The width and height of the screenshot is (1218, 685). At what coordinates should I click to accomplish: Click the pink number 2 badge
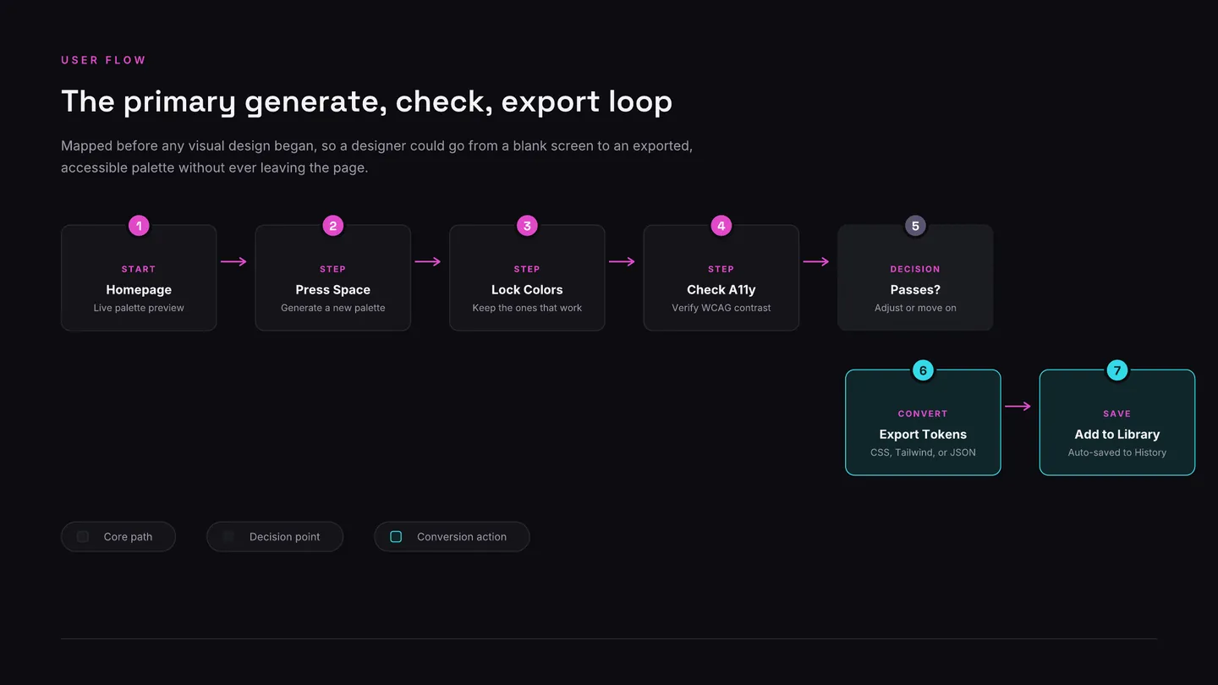tap(333, 226)
